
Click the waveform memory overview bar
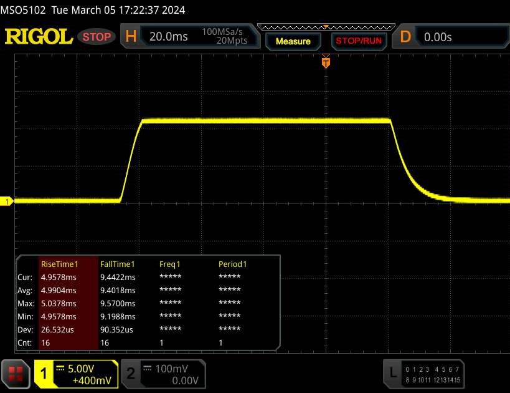click(x=326, y=27)
